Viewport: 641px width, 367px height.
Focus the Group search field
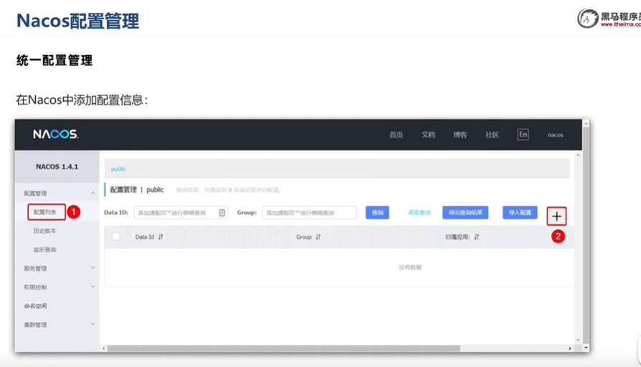pyautogui.click(x=309, y=213)
